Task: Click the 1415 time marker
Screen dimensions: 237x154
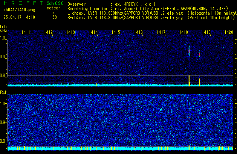Action: click(116, 32)
